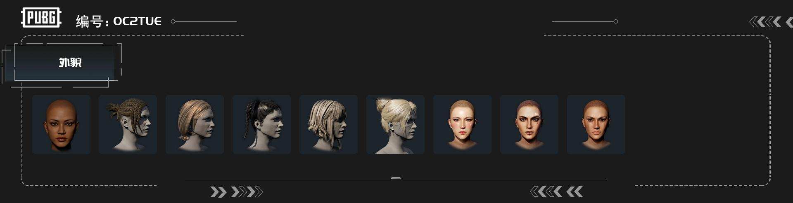Select the scarred face with makeup thumbnail

529,124
